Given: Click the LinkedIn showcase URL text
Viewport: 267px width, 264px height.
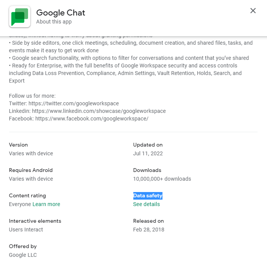Looking at the screenshot, I should (x=98, y=111).
